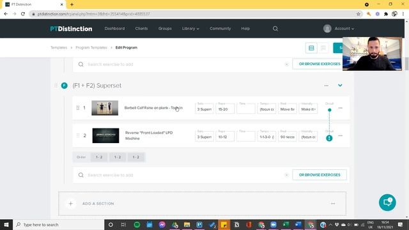Viewport: 409px width, 230px height.
Task: Go to the Templates breadcrumb link
Action: click(59, 48)
